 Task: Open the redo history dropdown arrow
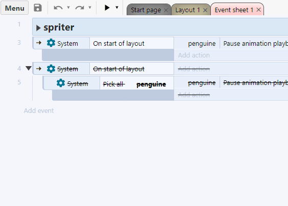point(90,8)
